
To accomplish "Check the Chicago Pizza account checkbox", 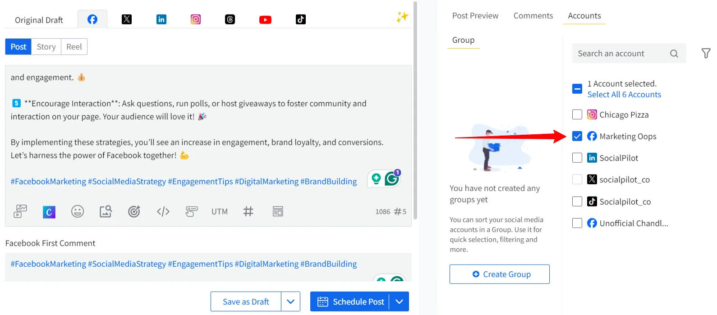I will click(x=577, y=114).
